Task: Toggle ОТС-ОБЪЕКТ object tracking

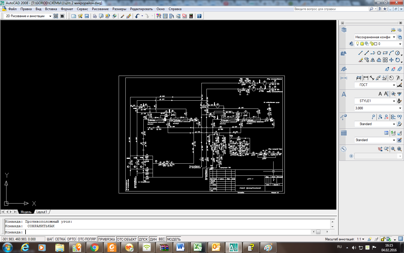Action: coord(127,239)
